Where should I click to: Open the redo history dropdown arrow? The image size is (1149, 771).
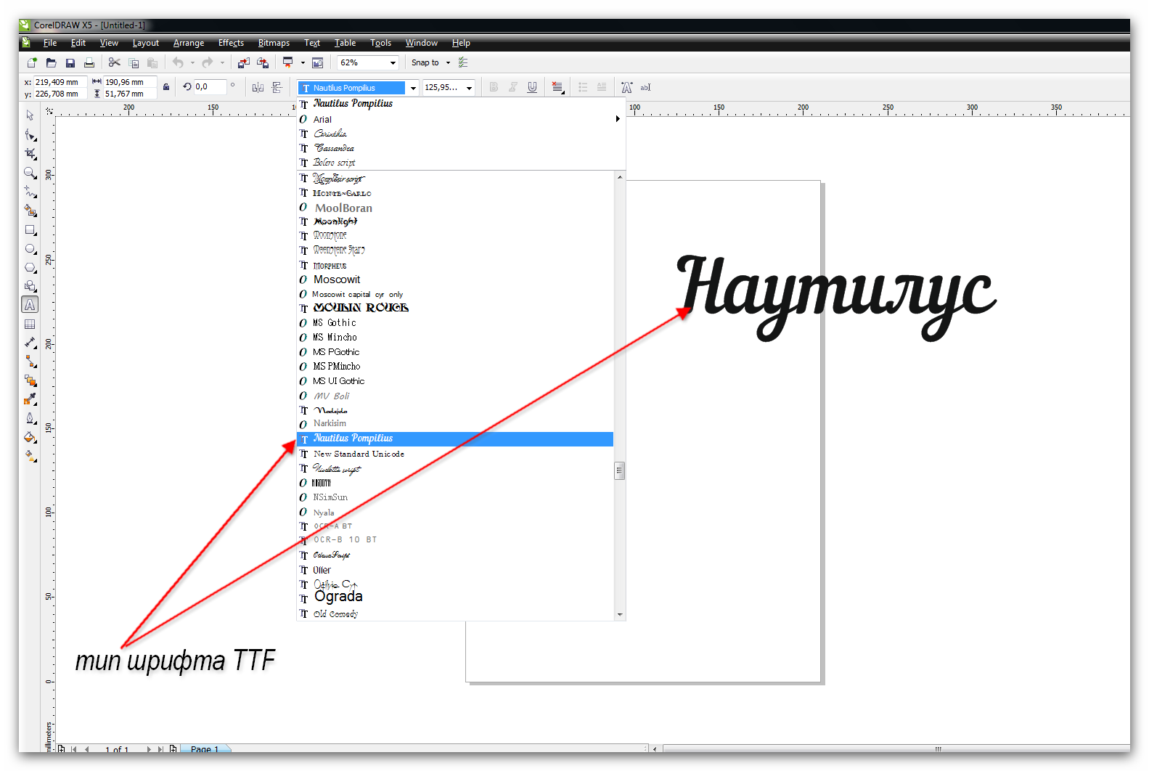[222, 63]
